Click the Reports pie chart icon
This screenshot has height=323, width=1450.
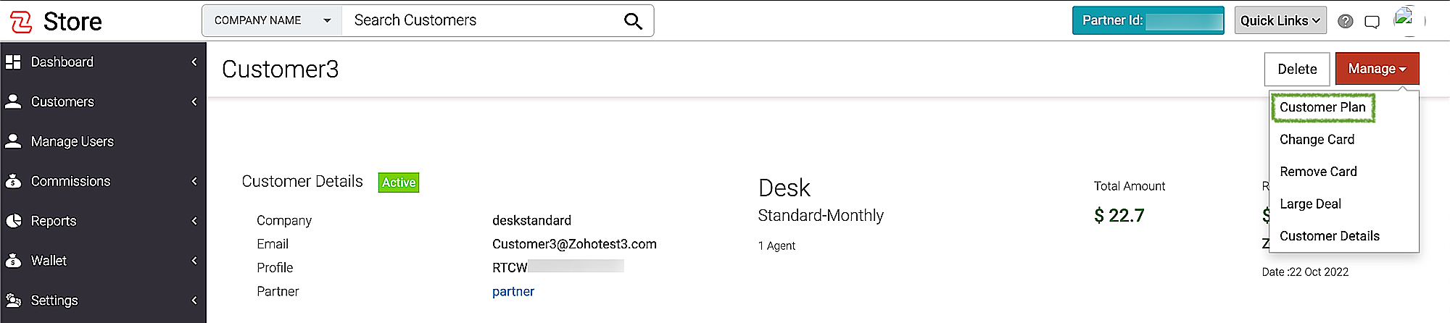(13, 221)
